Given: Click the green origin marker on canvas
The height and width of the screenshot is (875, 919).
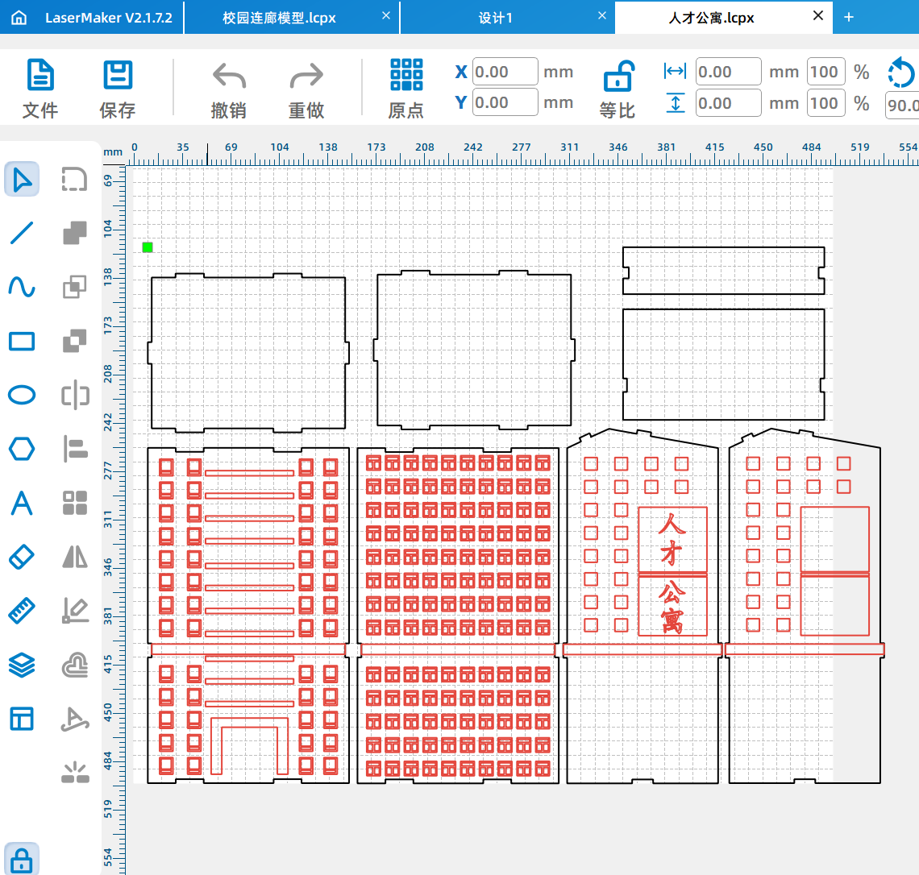Looking at the screenshot, I should [148, 247].
